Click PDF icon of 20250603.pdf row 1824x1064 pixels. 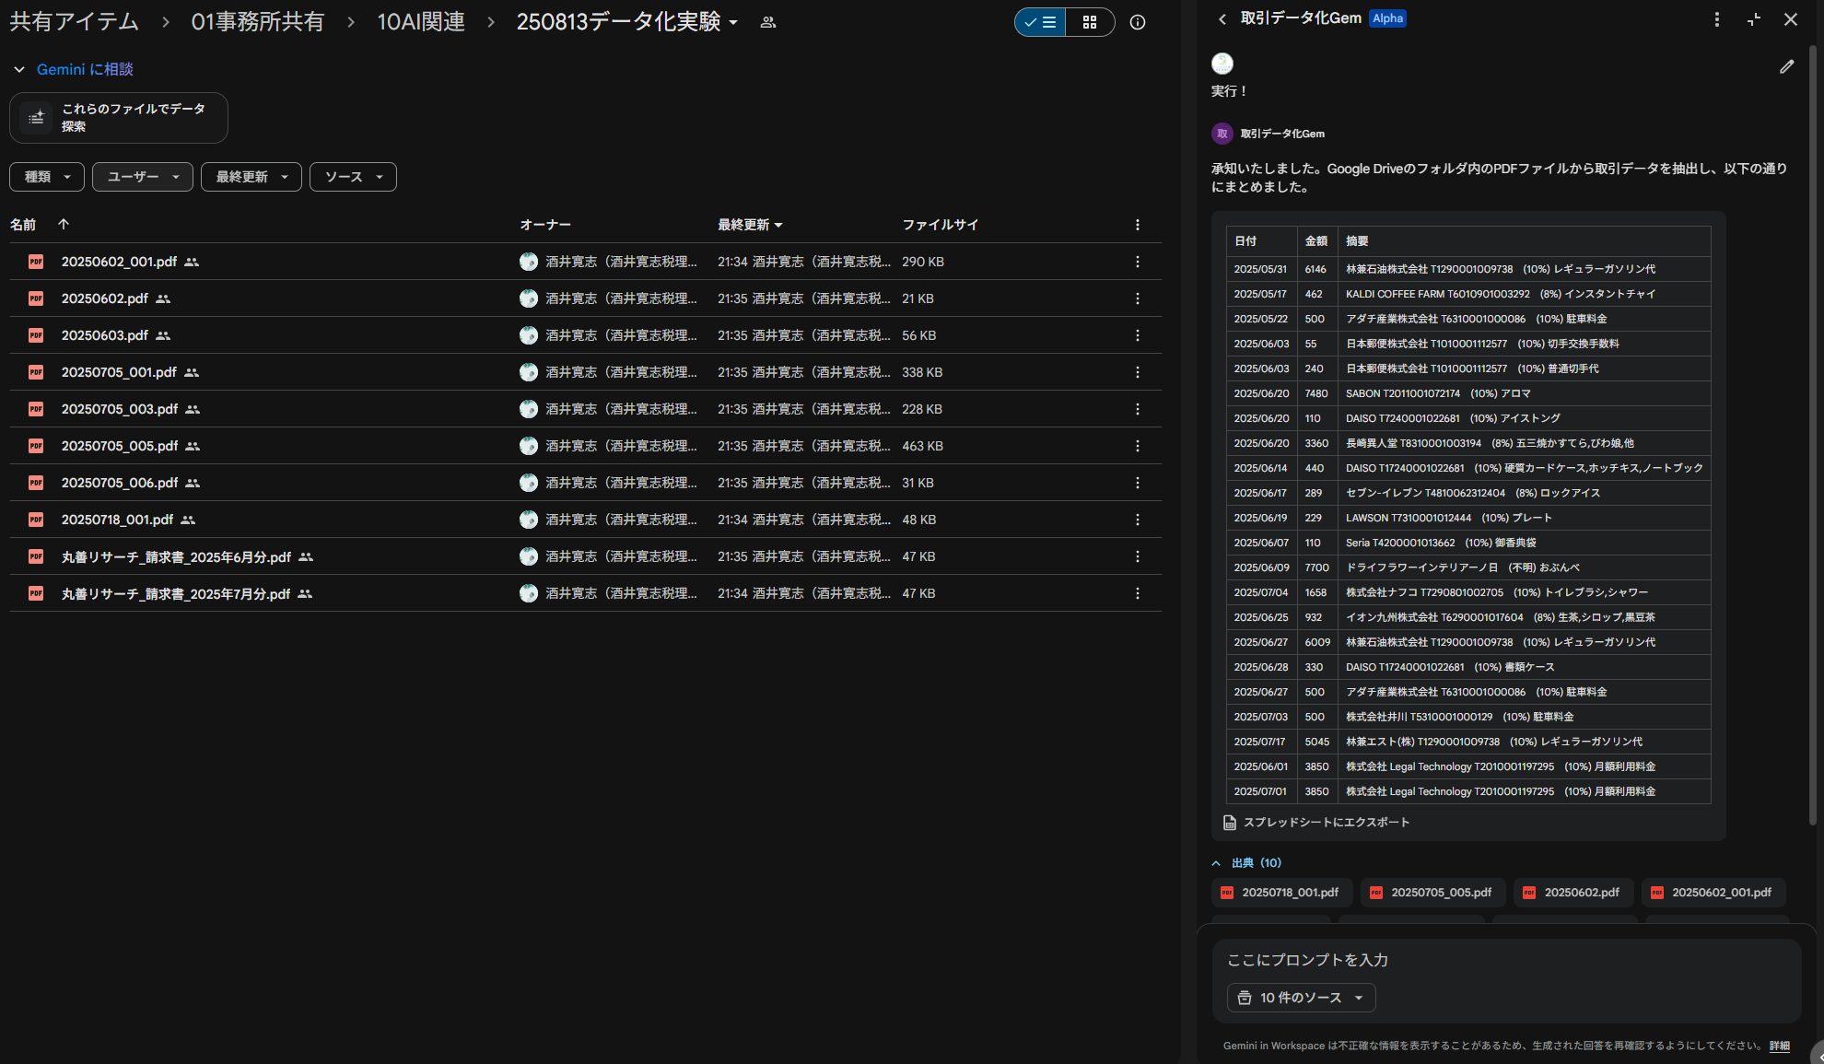36,335
